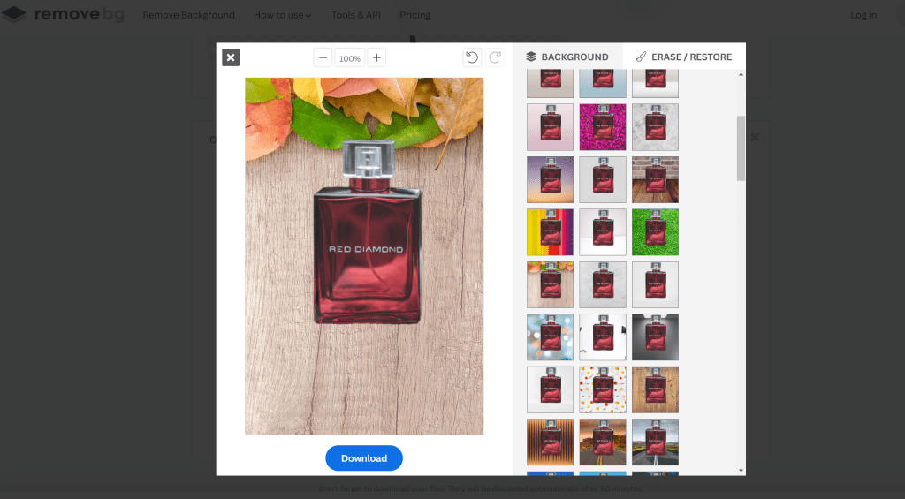Click the scrollbar down arrow
Image resolution: width=905 pixels, height=499 pixels.
pyautogui.click(x=741, y=471)
